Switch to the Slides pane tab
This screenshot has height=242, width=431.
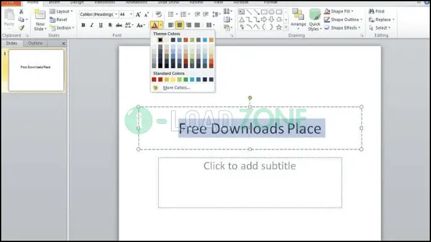pos(12,43)
